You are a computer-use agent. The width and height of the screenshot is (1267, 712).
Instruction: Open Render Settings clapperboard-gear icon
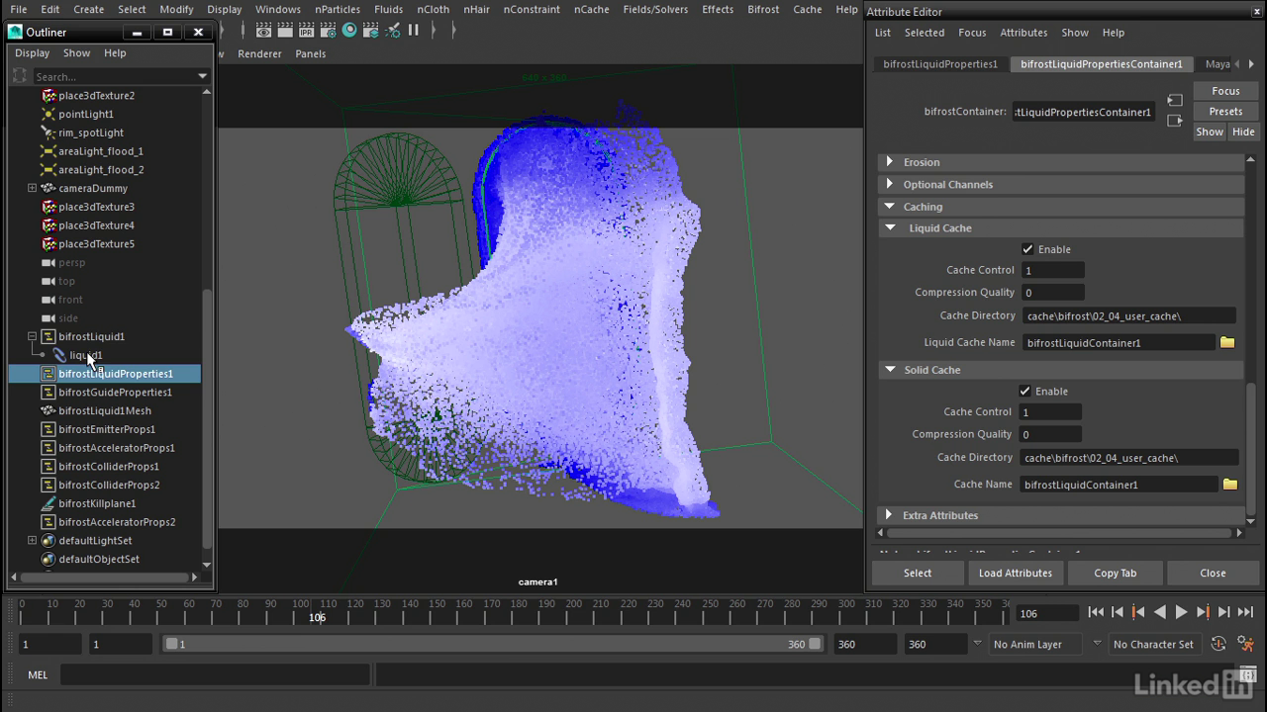(x=328, y=30)
